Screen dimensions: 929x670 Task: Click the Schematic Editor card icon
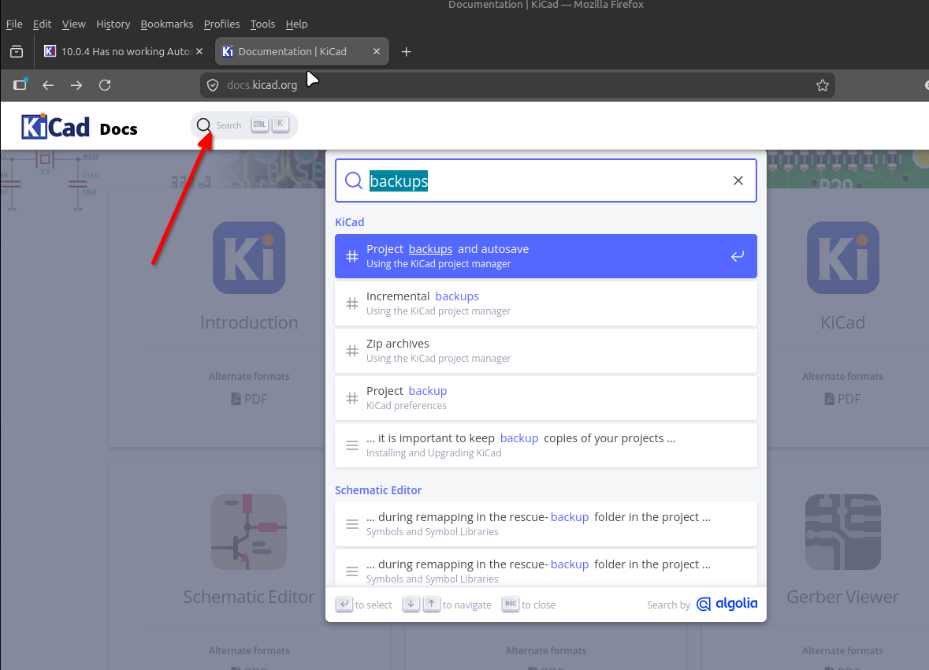click(x=249, y=532)
